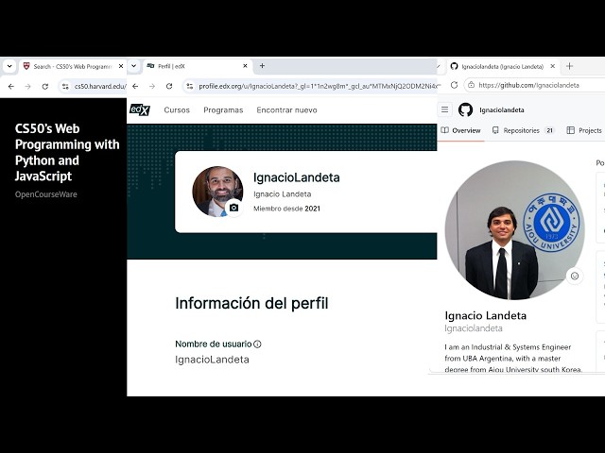This screenshot has height=453, width=605.
Task: Reload the GitHub page
Action: (454, 85)
